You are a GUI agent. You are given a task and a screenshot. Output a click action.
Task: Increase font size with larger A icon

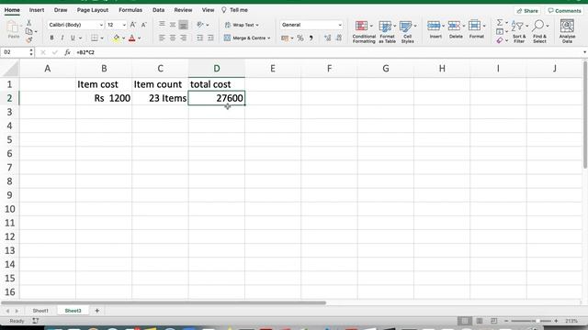point(132,25)
